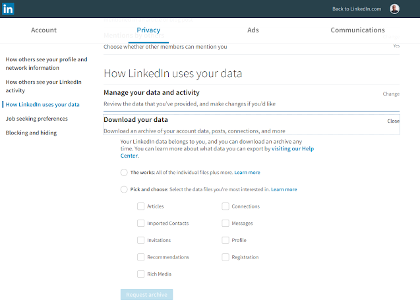
Task: Open the Communications tab
Action: pos(357,30)
